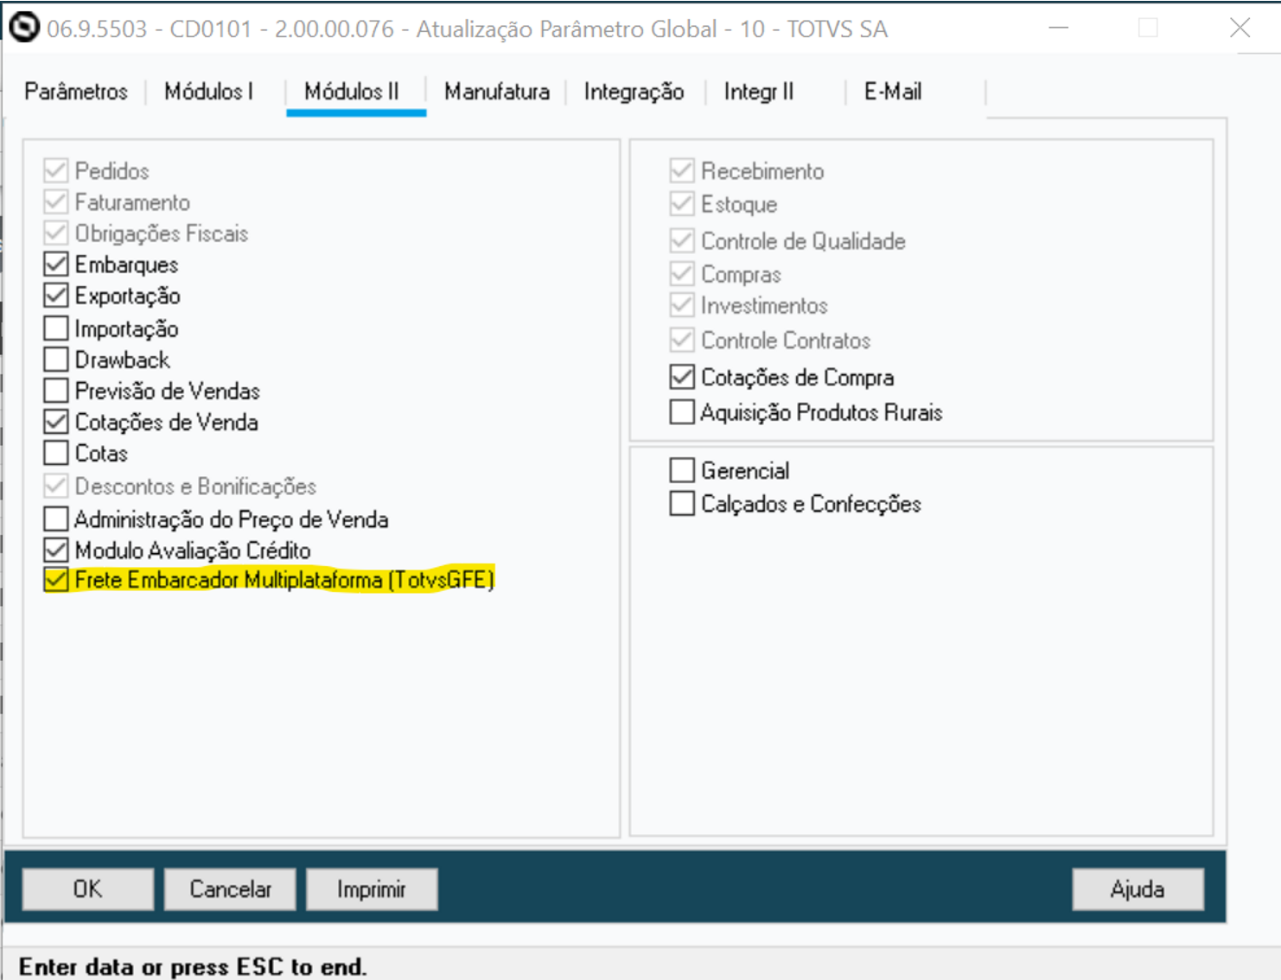Switch to the E-Mail tab
This screenshot has width=1281, height=980.
[892, 92]
